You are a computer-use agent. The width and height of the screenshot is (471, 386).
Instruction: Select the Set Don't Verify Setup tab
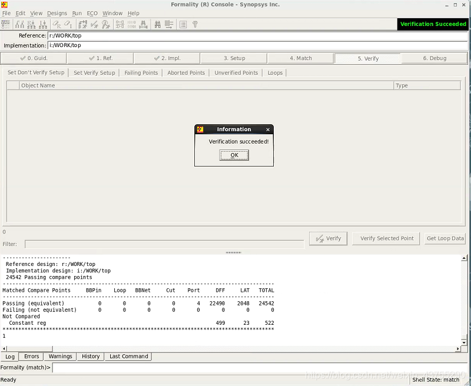[x=36, y=72]
